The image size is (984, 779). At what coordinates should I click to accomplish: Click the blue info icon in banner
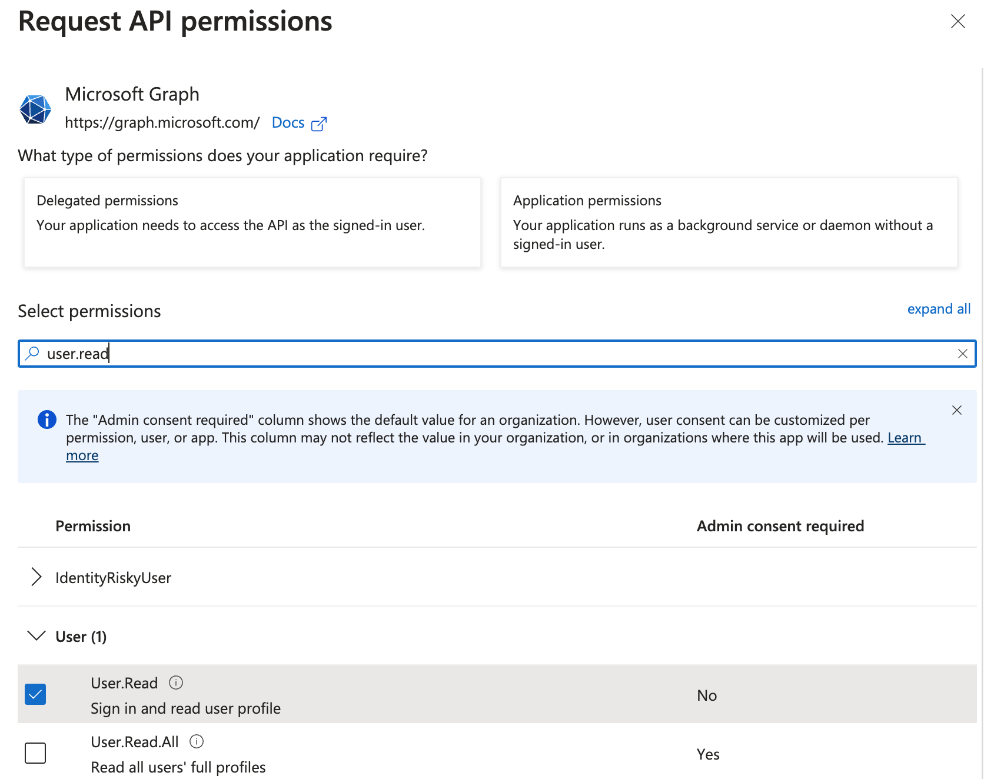(47, 420)
